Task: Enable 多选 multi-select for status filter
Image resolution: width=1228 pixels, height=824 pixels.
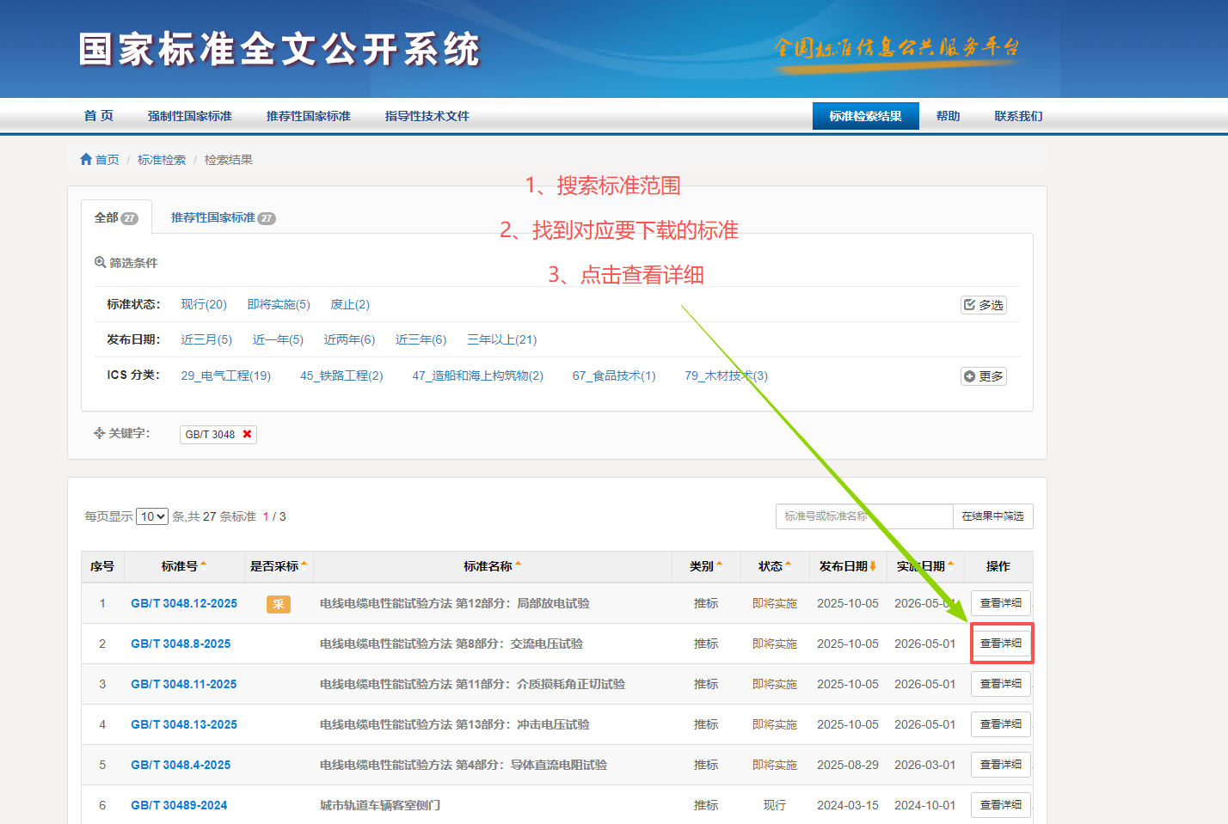Action: click(983, 305)
